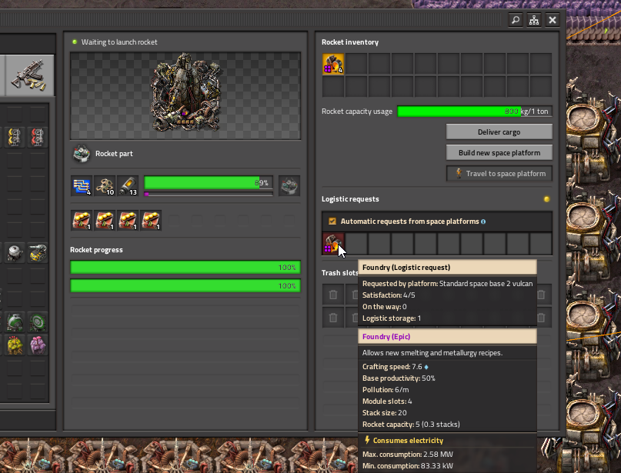Select the rocket fuel ingredient slot showing 13
621x473 pixels.
[128, 186]
